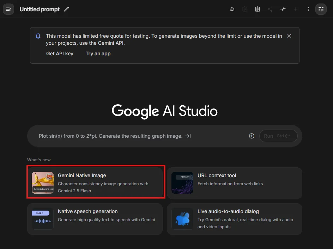This screenshot has width=333, height=249.
Task: Open the Native speech generation card
Action: pyautogui.click(x=95, y=219)
